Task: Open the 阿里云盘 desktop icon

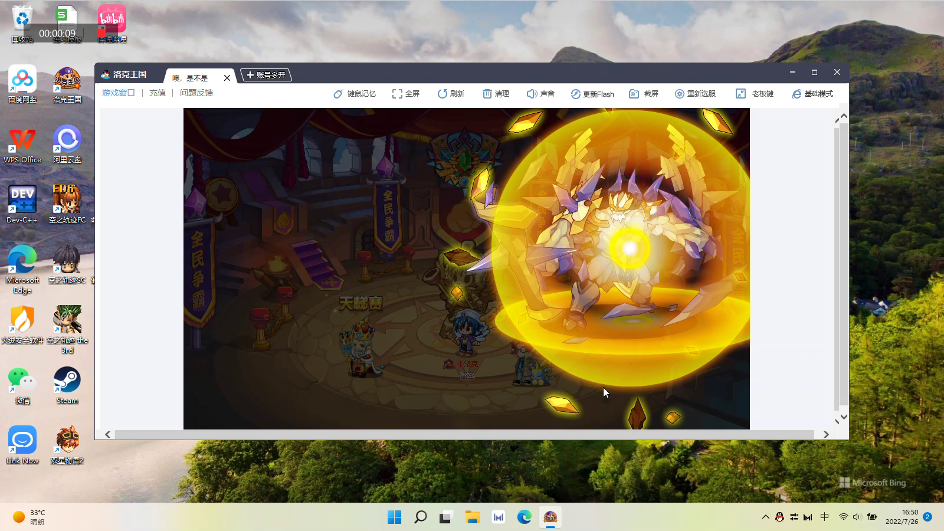Action: click(x=67, y=145)
